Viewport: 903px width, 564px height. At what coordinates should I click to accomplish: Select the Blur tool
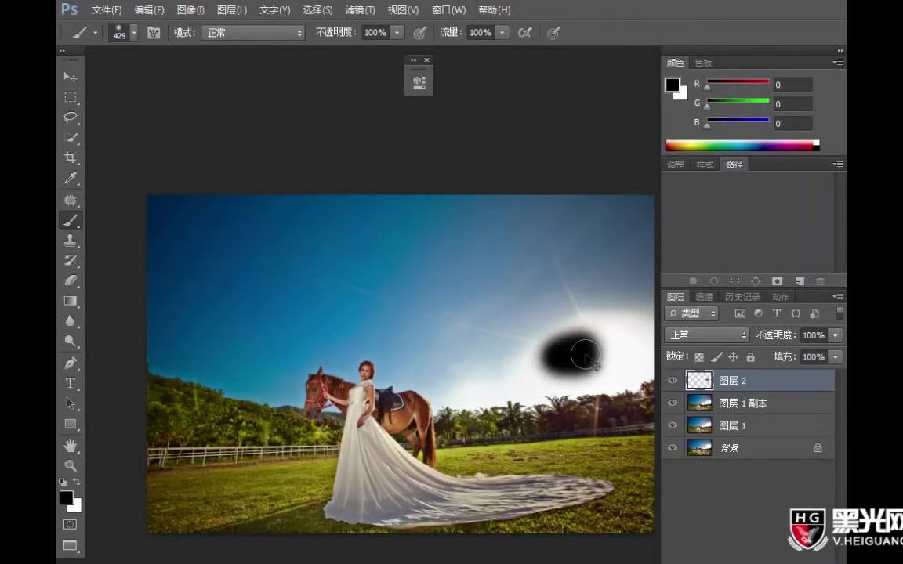tap(71, 320)
